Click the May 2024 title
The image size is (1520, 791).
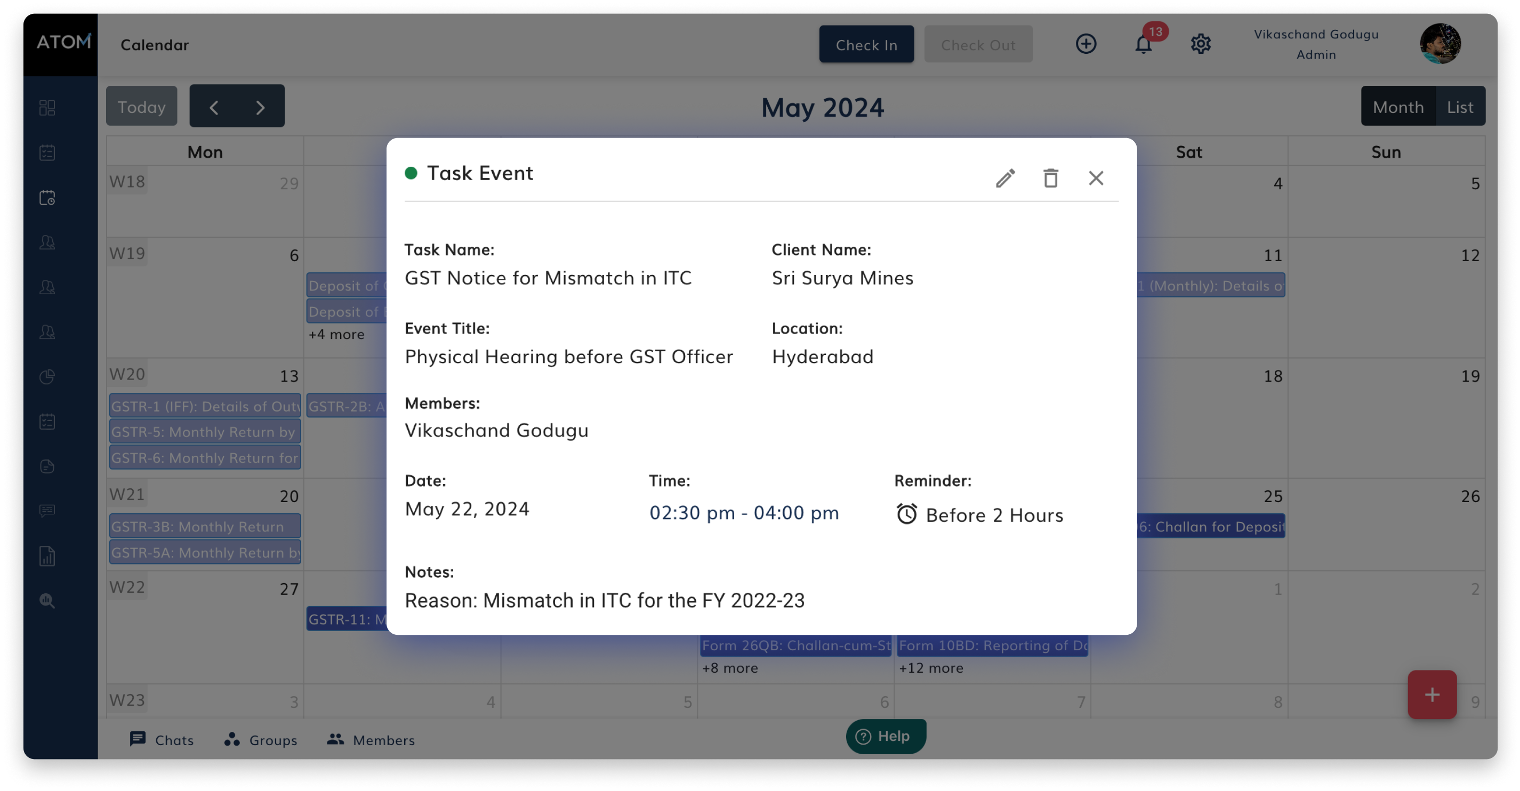(822, 107)
